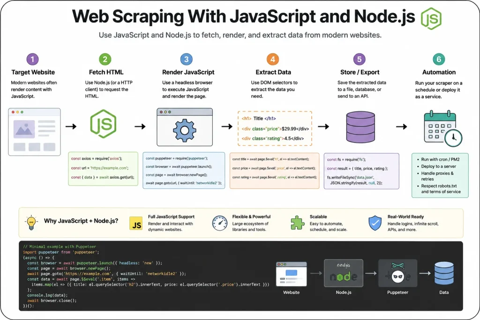Click the main title 'Web Scraping With JavaScript and Node.js'

[x=243, y=16]
